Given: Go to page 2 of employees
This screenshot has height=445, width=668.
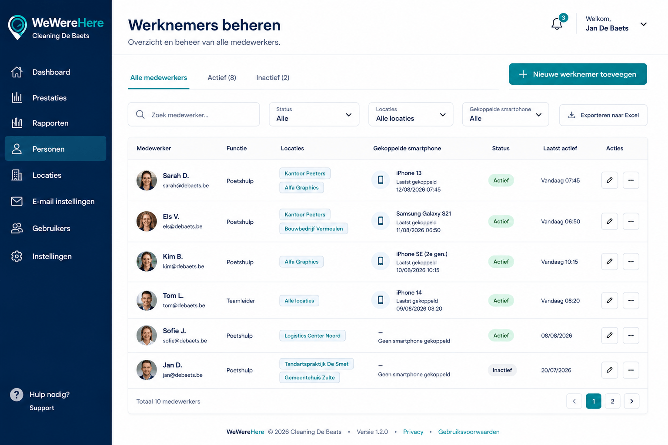Looking at the screenshot, I should [x=612, y=401].
